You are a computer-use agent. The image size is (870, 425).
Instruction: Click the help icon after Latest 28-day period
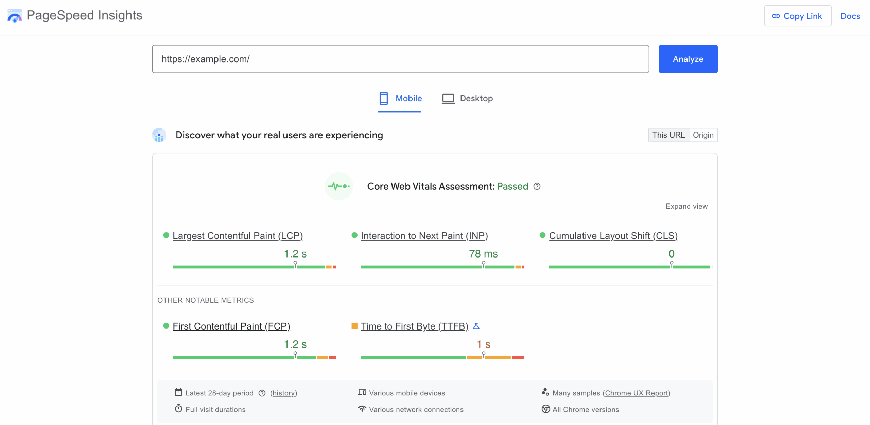(x=262, y=393)
